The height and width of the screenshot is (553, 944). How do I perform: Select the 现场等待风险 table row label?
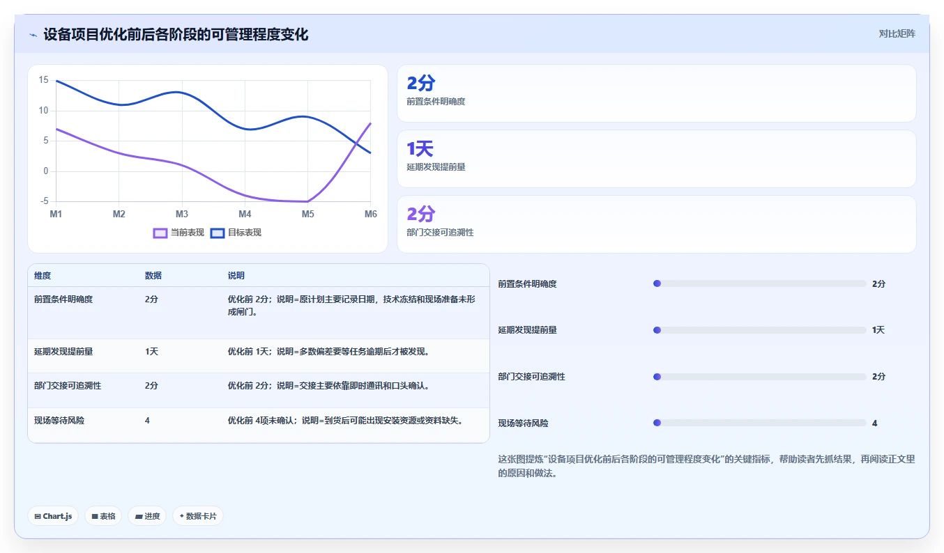pos(59,421)
